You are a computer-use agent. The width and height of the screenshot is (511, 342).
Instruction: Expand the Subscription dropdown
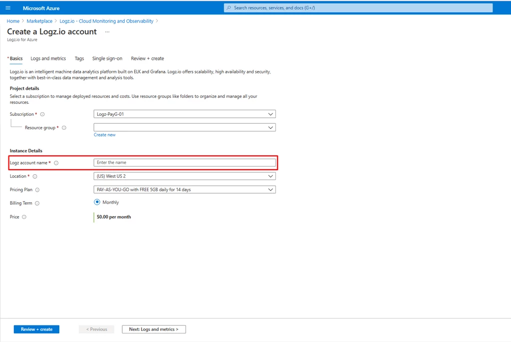[x=185, y=114]
